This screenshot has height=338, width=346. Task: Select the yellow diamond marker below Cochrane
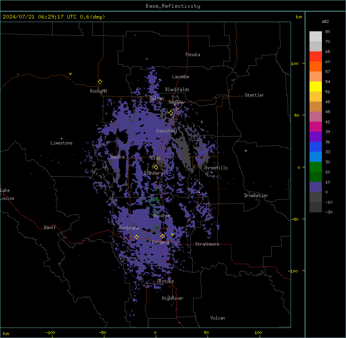tap(136, 237)
